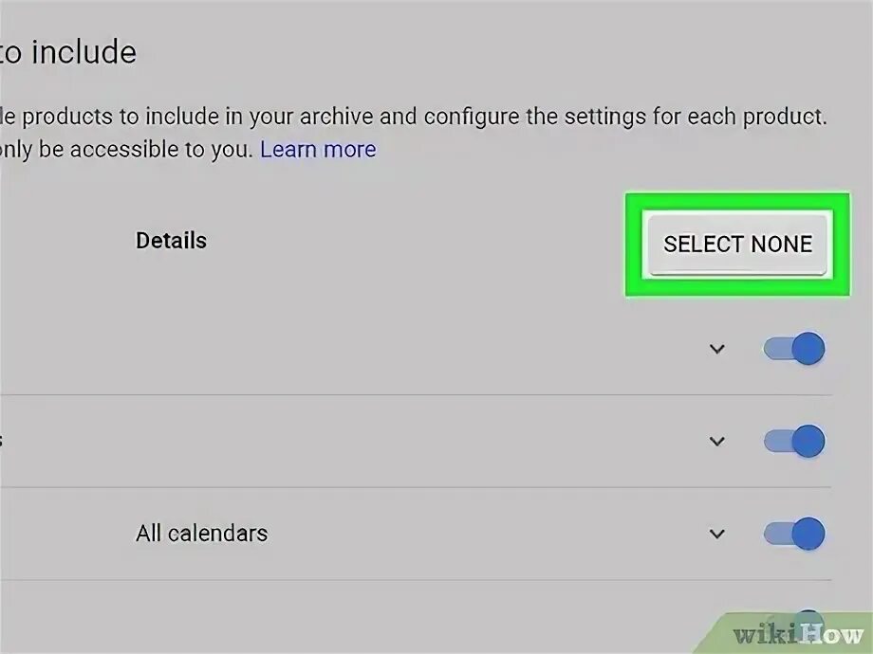Expand the All calendars row chevron
The image size is (873, 654).
[x=717, y=534]
